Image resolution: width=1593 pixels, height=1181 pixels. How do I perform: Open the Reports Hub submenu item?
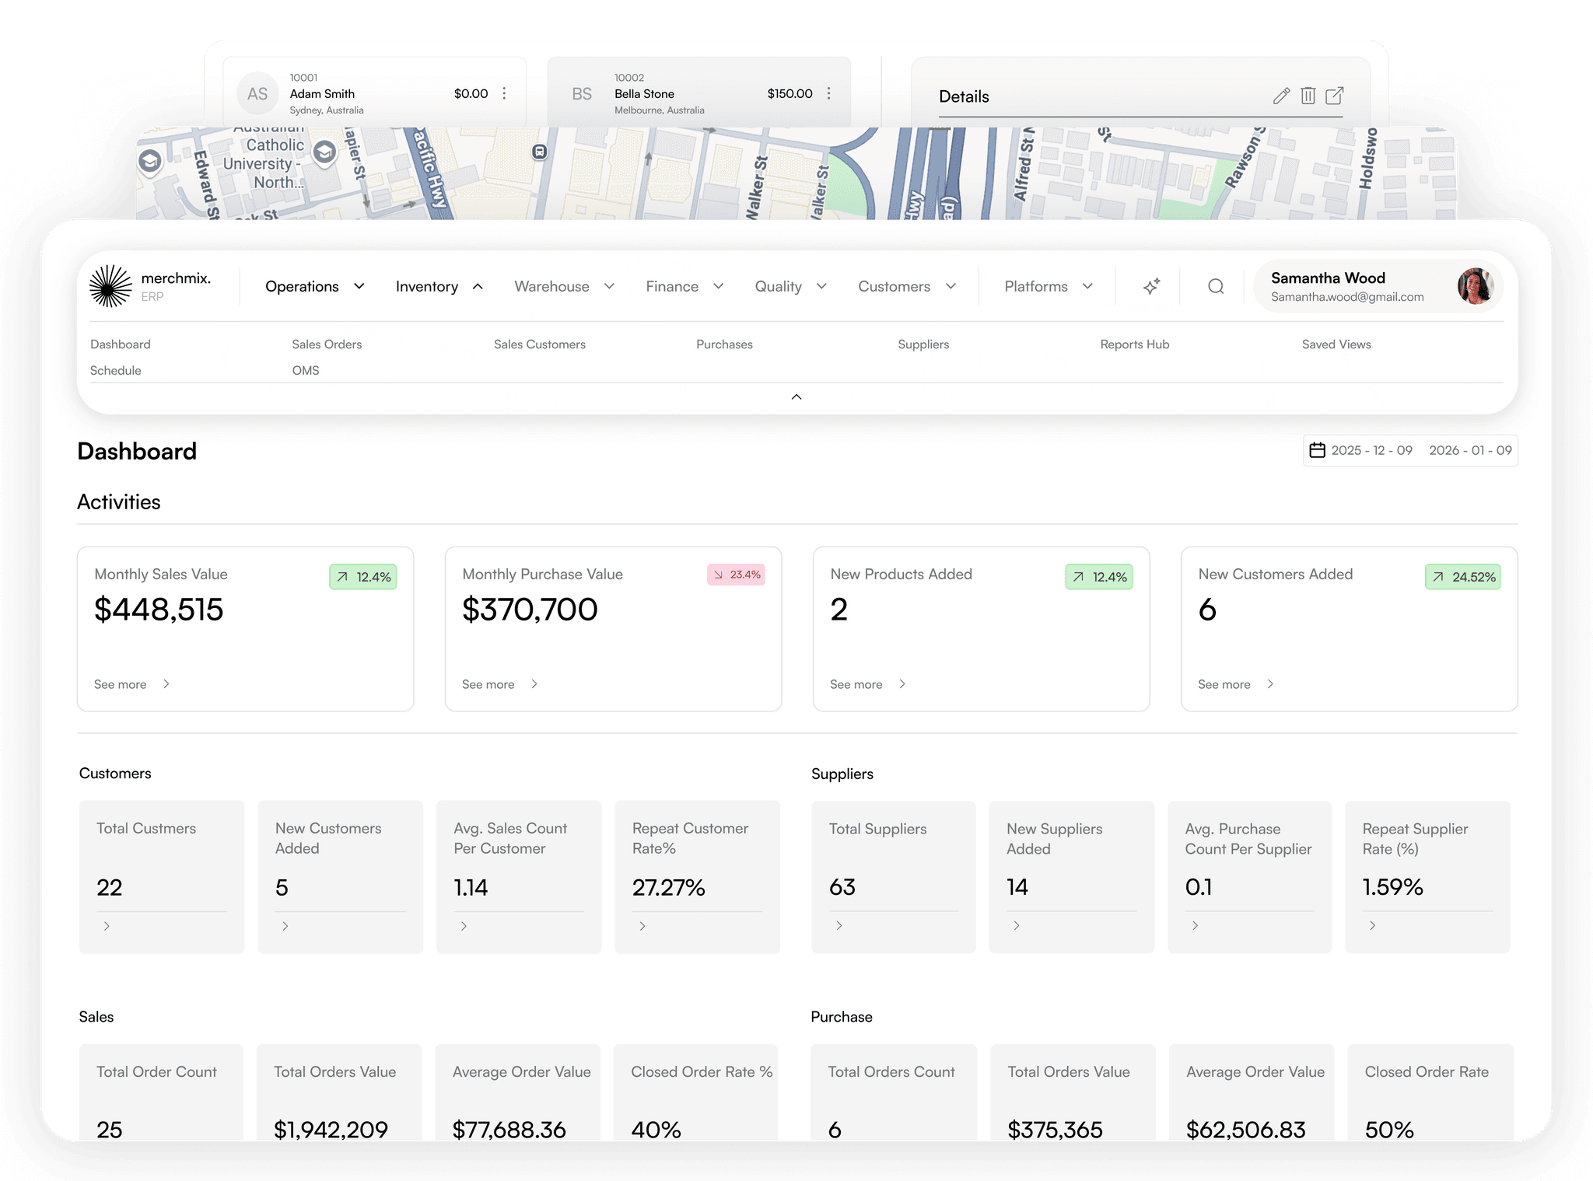[x=1134, y=344]
